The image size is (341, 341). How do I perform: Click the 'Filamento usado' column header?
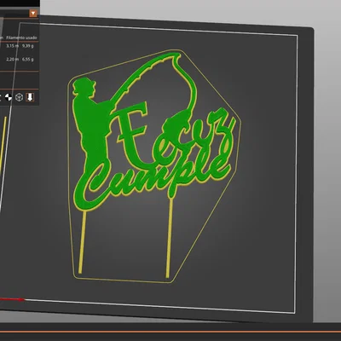pos(21,38)
